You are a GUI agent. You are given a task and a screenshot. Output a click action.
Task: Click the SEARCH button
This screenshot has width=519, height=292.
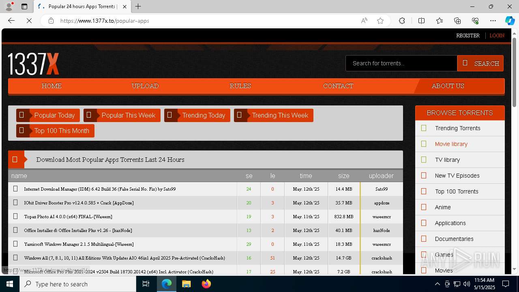tap(480, 63)
